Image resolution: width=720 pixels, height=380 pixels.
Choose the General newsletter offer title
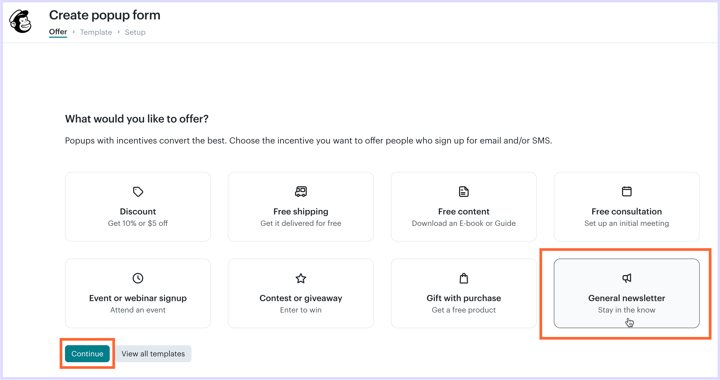[x=626, y=298]
